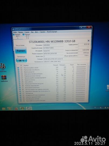This screenshot has height=146, width=109.
Task: Select attribute row 03 spin-up time
Action: (52, 71)
